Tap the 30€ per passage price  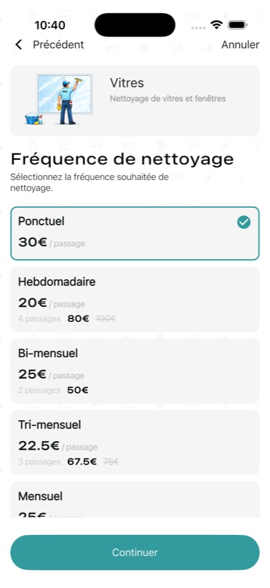click(x=32, y=242)
